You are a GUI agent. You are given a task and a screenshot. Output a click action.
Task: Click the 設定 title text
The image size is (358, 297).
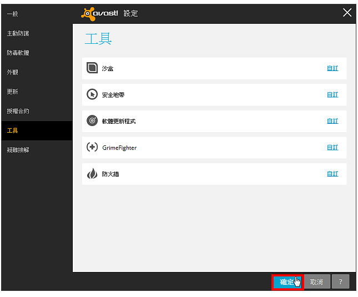131,13
